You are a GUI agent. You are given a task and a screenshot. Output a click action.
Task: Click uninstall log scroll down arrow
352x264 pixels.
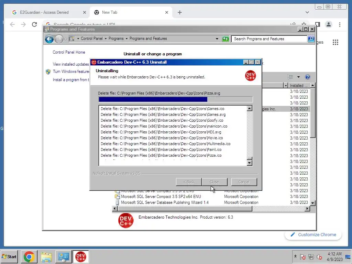(250, 163)
